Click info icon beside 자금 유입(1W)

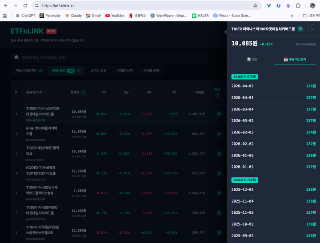tap(40, 71)
